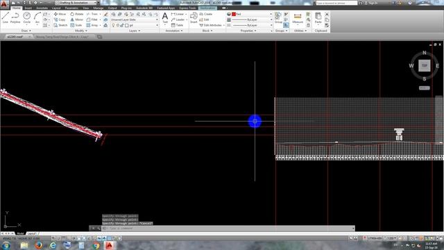
Task: Switch to the second drawing file tab
Action: (62, 37)
